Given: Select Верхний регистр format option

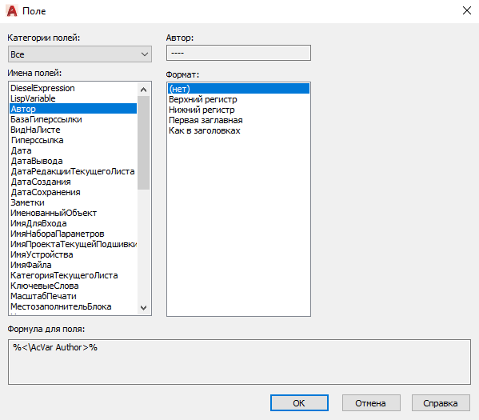Looking at the screenshot, I should (x=238, y=99).
